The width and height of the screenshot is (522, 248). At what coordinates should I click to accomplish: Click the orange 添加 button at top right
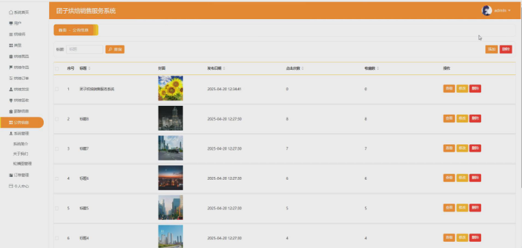491,49
